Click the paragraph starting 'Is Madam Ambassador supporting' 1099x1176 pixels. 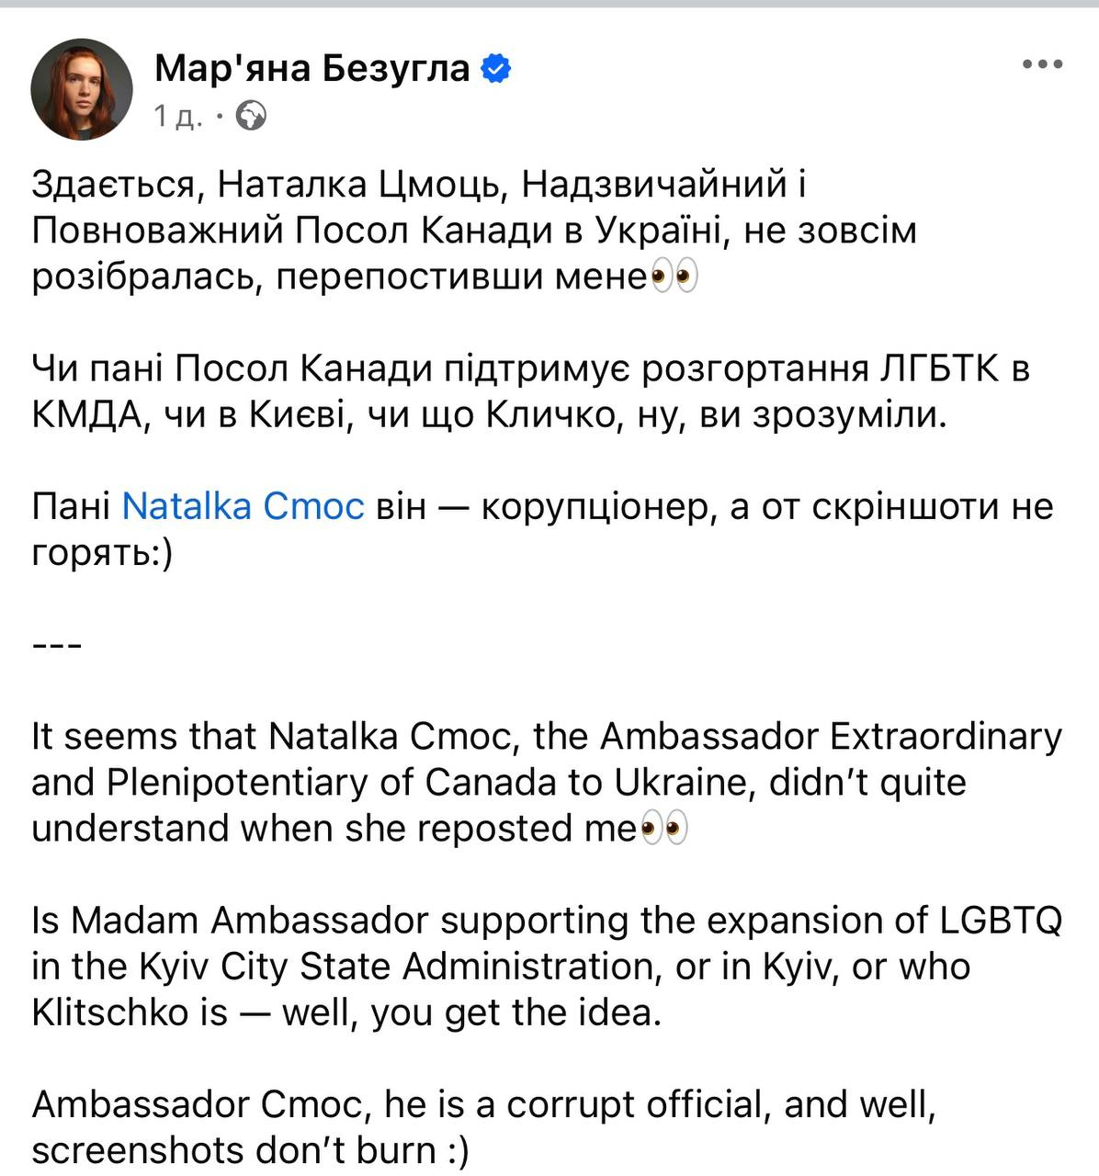(x=547, y=967)
